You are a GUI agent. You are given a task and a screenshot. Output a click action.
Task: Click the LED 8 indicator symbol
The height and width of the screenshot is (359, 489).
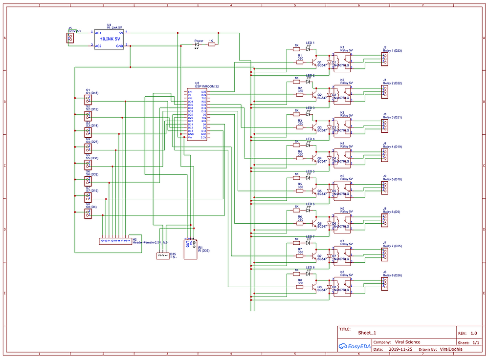[x=308, y=274]
